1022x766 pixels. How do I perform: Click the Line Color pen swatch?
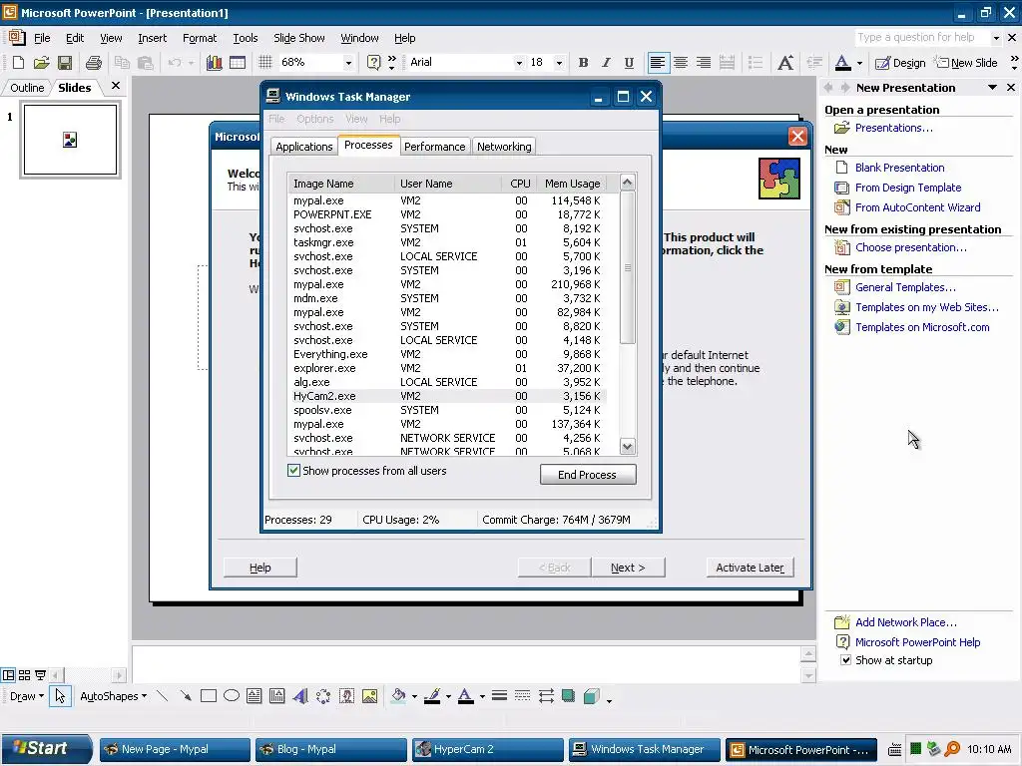click(x=432, y=696)
